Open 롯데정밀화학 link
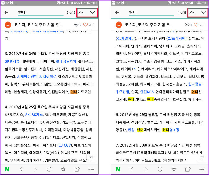 coord(66,61)
